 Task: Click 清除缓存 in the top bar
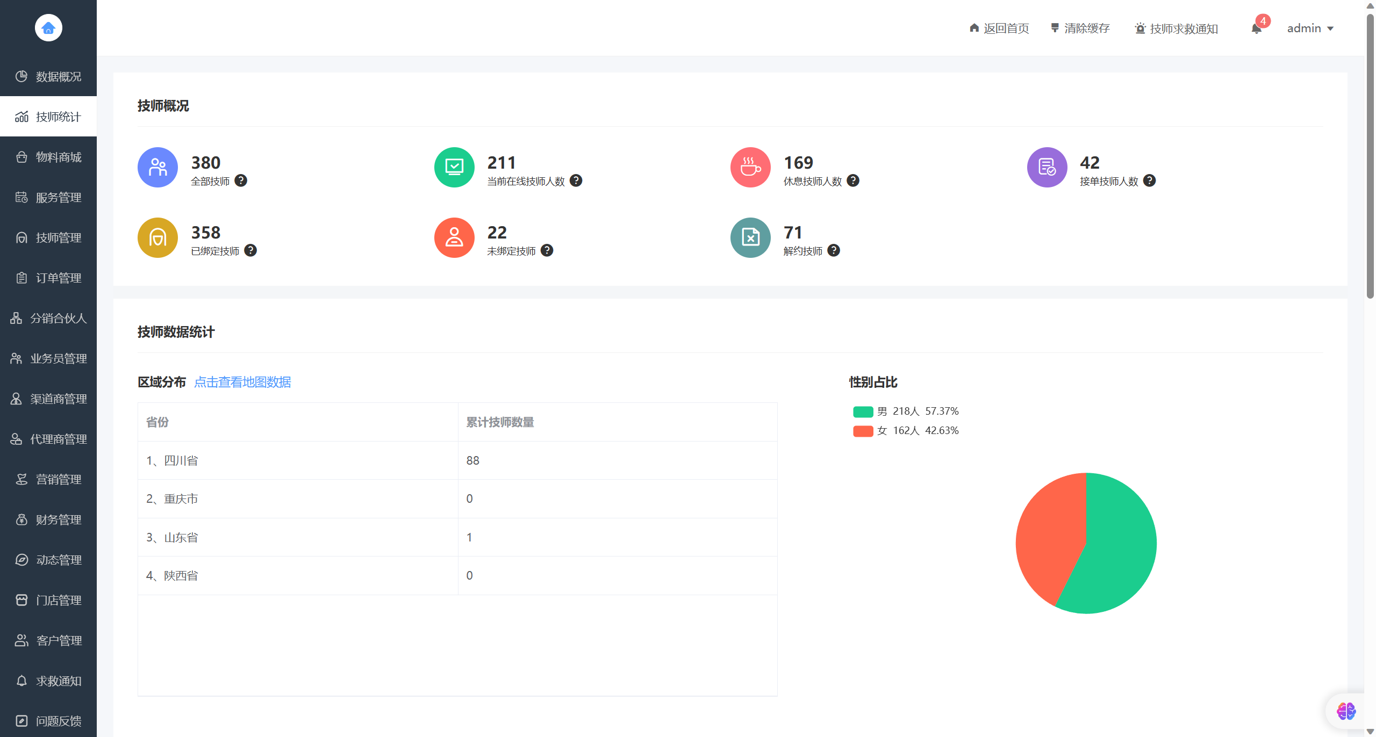pos(1080,28)
